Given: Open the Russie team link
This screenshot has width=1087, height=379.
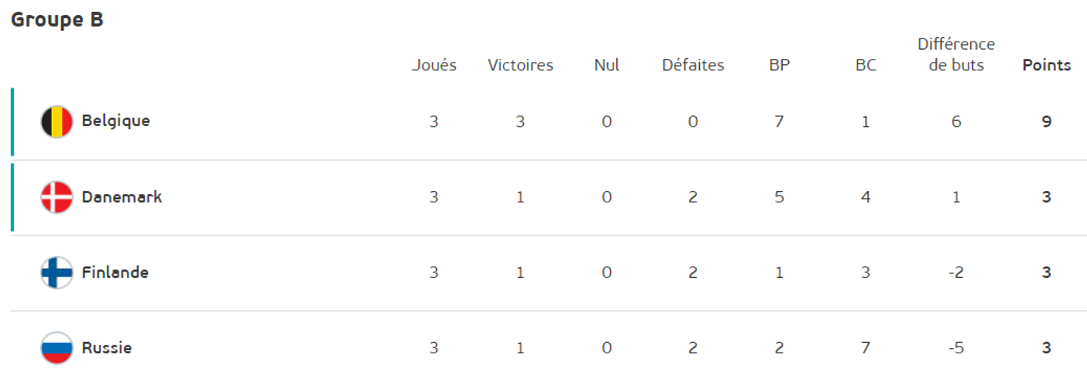Looking at the screenshot, I should point(106,348).
